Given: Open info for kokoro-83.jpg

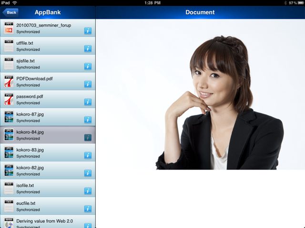Looking at the screenshot, I should [88, 155].
